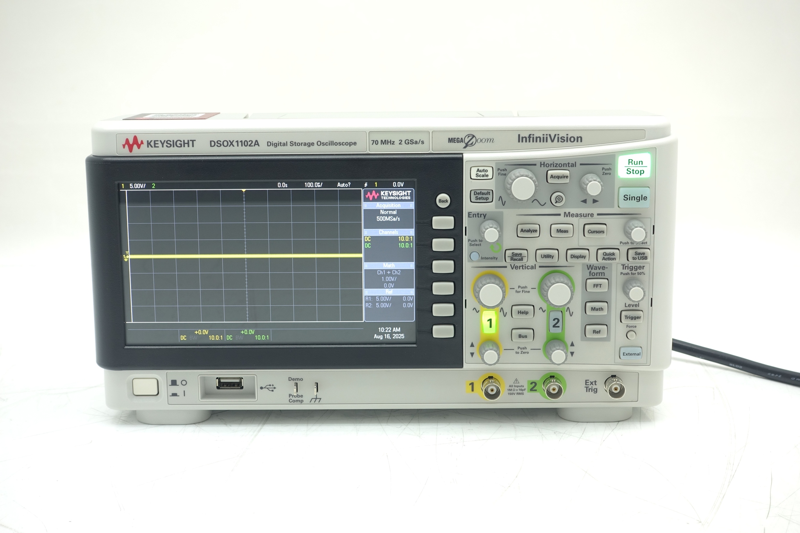Click the Quick Action button
The width and height of the screenshot is (800, 533).
click(608, 256)
